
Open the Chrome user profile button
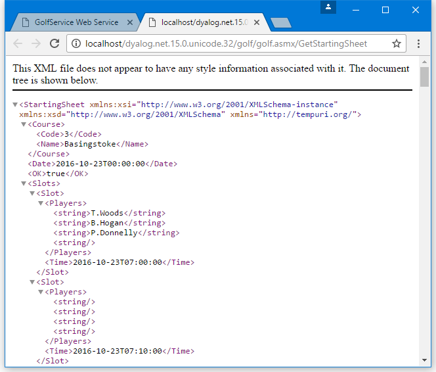(328, 7)
